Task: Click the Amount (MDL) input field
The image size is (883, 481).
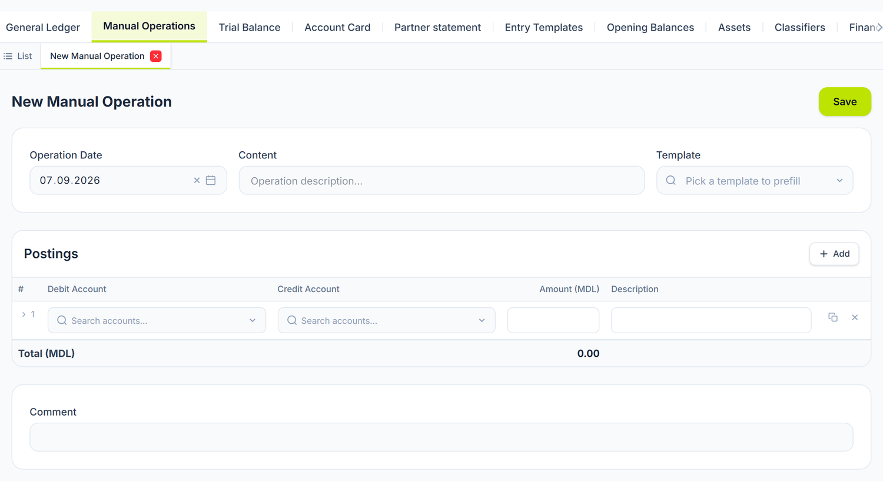Action: 553,320
